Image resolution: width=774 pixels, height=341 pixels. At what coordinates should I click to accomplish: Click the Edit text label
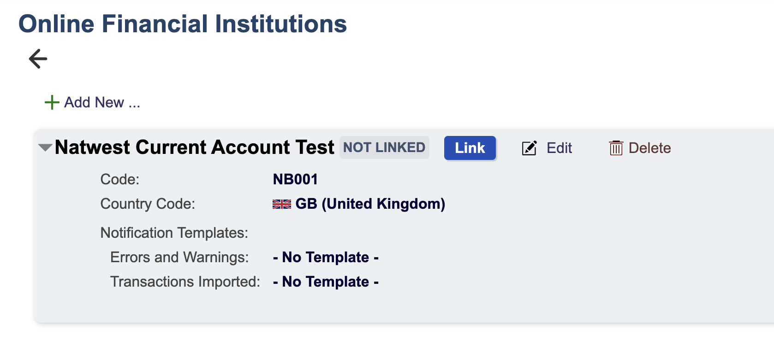(559, 148)
